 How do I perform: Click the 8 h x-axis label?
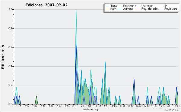74,106
